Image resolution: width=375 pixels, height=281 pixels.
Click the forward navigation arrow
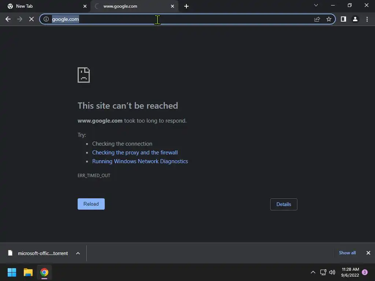click(x=20, y=19)
